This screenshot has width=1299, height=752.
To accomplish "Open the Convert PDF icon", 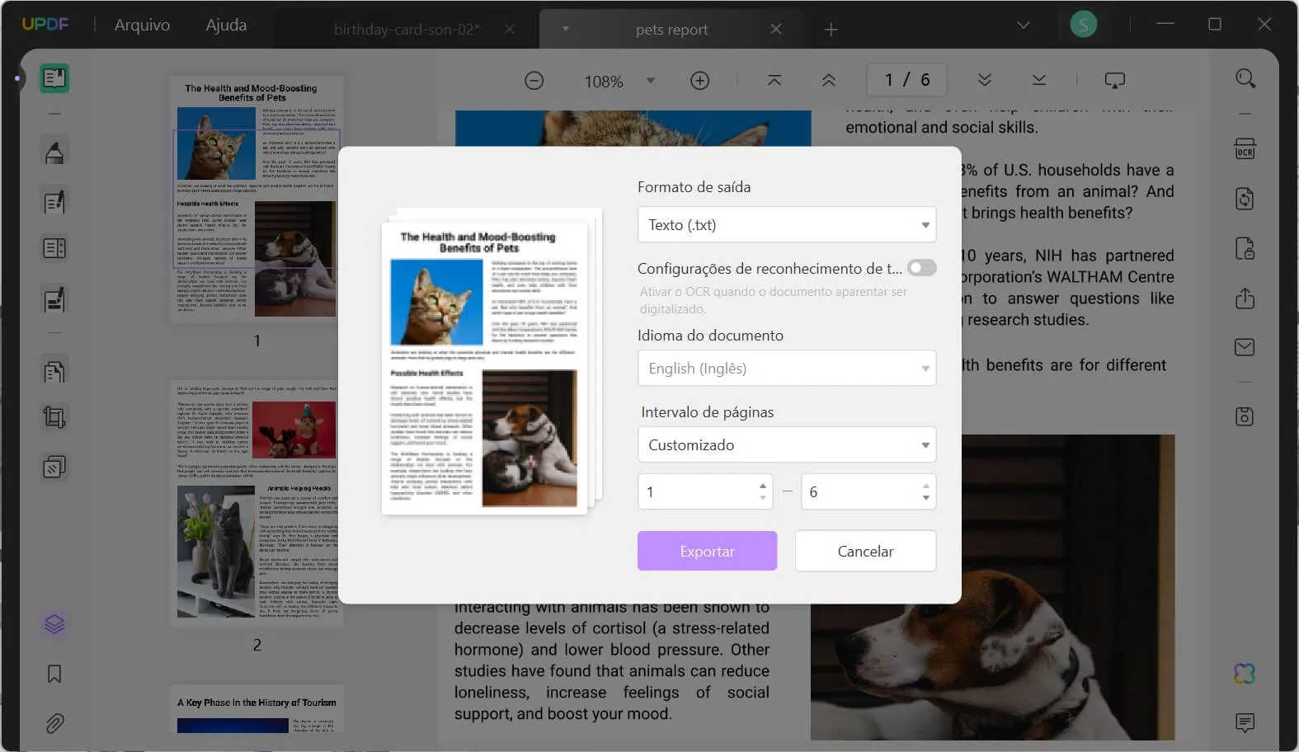I will pyautogui.click(x=1245, y=199).
